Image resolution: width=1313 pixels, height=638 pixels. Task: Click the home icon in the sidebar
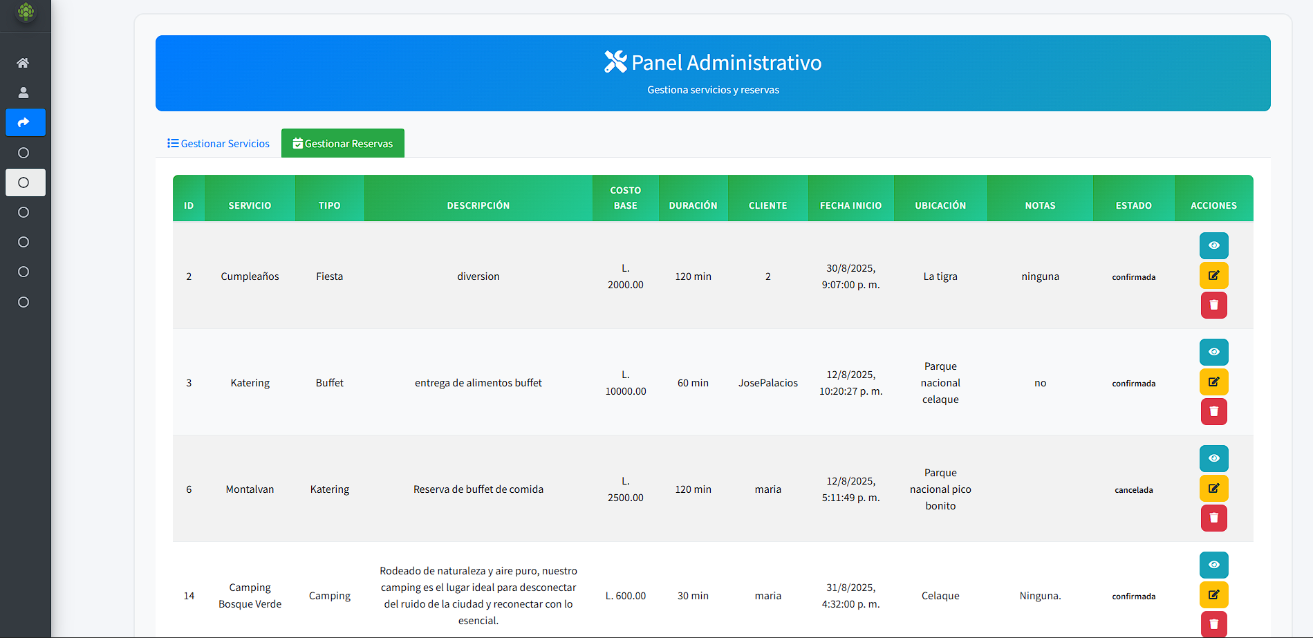[24, 63]
